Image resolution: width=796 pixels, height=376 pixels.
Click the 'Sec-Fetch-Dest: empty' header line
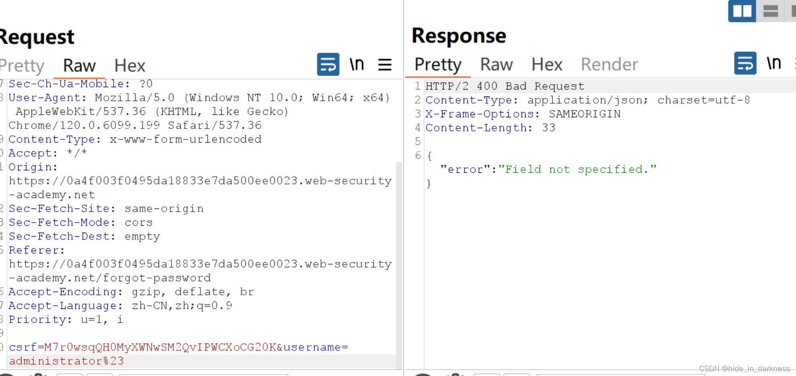coord(84,237)
